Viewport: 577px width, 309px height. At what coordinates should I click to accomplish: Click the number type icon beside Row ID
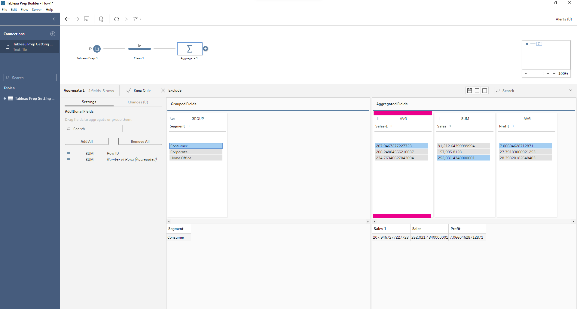[x=69, y=153]
